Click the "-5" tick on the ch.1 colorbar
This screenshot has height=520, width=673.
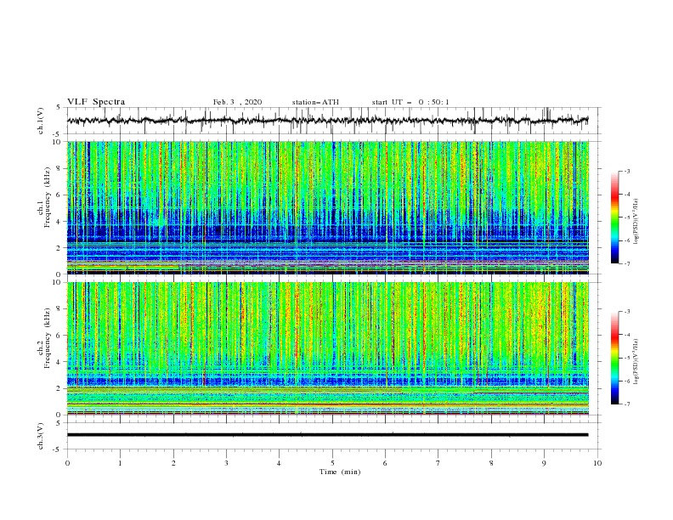pyautogui.click(x=626, y=218)
